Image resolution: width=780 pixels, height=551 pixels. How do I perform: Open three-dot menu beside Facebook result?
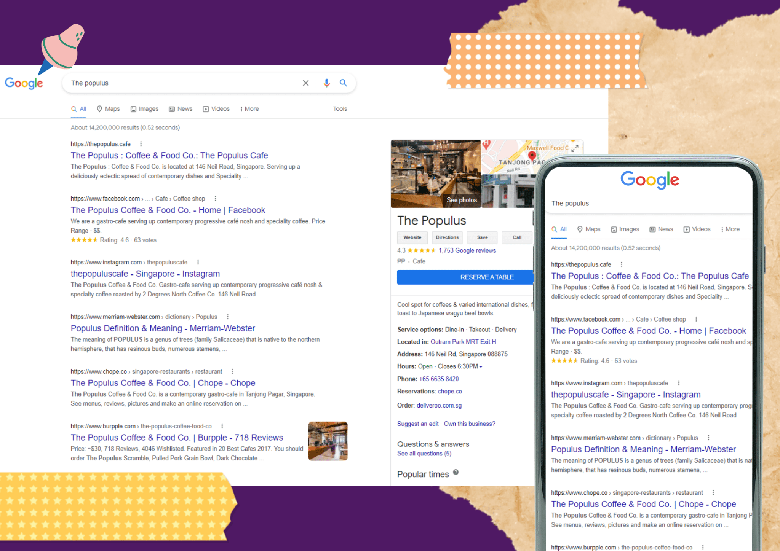coord(216,199)
